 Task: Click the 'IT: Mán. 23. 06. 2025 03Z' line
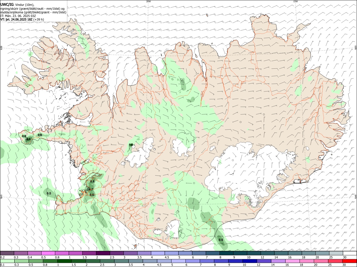point(18,16)
